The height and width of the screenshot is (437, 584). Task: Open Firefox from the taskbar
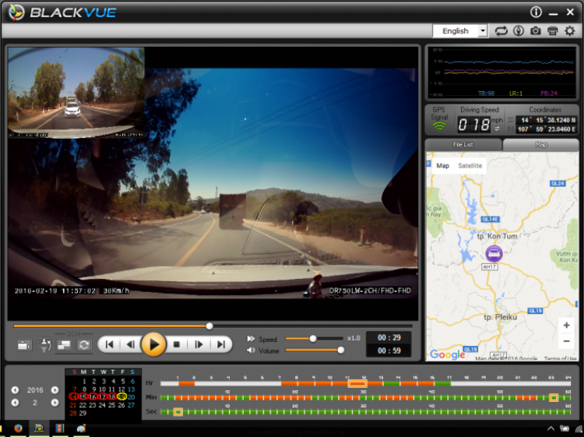point(18,428)
